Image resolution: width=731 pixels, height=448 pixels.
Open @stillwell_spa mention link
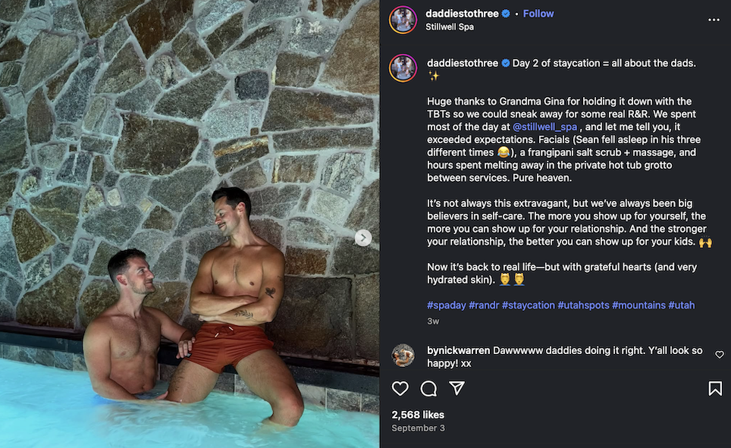coord(545,127)
